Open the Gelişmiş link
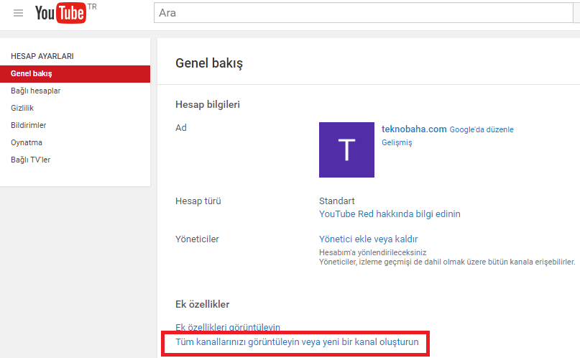Viewport: 580px width, 358px height. tap(397, 142)
